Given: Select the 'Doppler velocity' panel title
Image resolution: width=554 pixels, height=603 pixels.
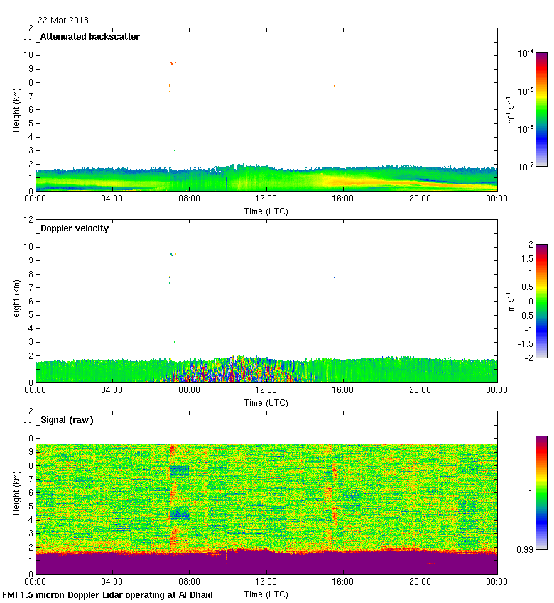Looking at the screenshot, I should pyautogui.click(x=74, y=228).
